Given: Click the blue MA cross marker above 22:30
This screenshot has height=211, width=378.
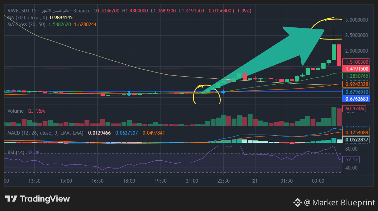Looking at the screenshot, I should click(223, 92).
